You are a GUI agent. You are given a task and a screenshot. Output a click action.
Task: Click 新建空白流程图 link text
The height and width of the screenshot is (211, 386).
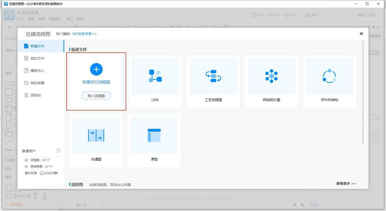click(x=96, y=82)
